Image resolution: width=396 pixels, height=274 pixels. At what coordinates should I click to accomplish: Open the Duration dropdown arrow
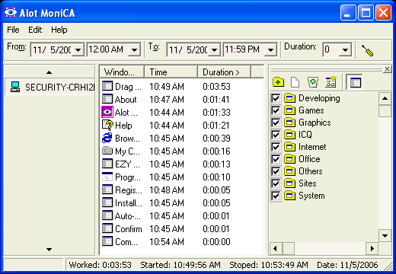tap(345, 49)
